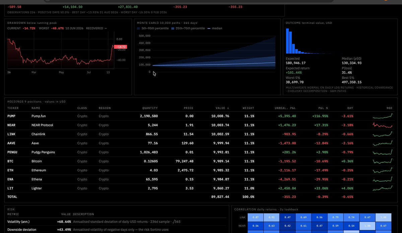Open the PENGU row 90-day sparkline
This screenshot has height=233, width=402.
point(383,152)
